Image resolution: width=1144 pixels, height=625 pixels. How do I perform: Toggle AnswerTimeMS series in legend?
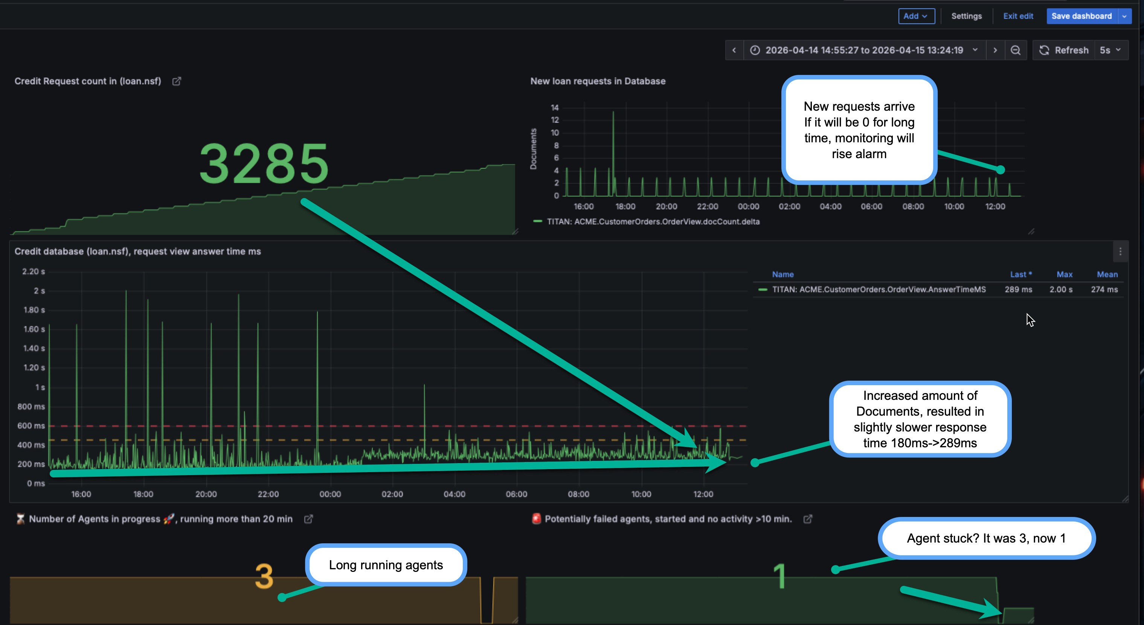[879, 290]
